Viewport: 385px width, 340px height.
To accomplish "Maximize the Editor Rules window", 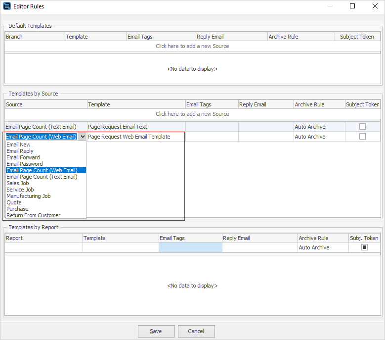I will click(352, 6).
